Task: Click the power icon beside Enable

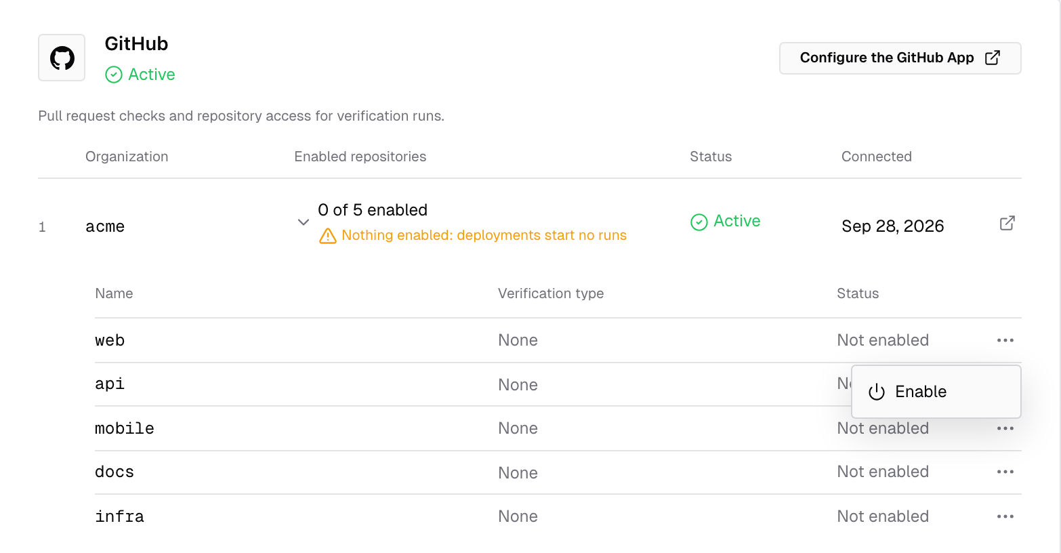Action: click(877, 392)
